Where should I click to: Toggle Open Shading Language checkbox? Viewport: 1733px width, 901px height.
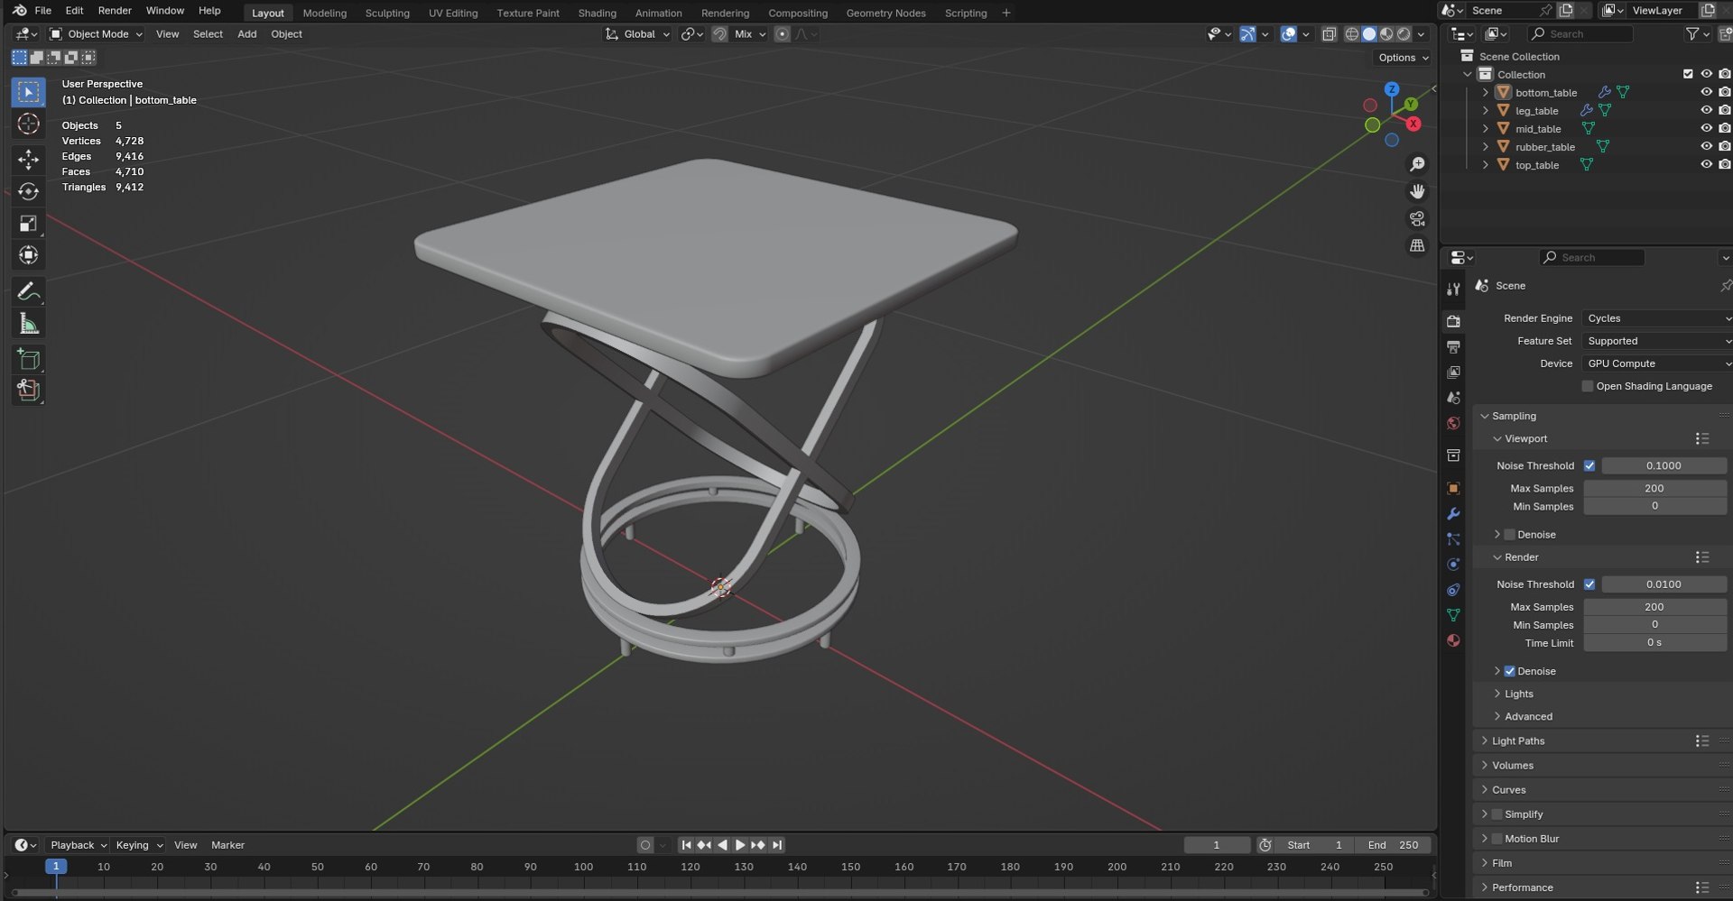tap(1587, 386)
